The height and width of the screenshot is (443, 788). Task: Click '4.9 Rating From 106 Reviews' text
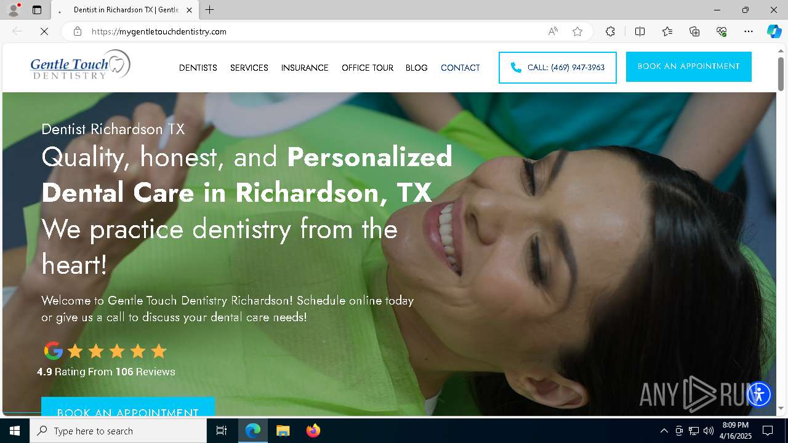pyautogui.click(x=106, y=372)
